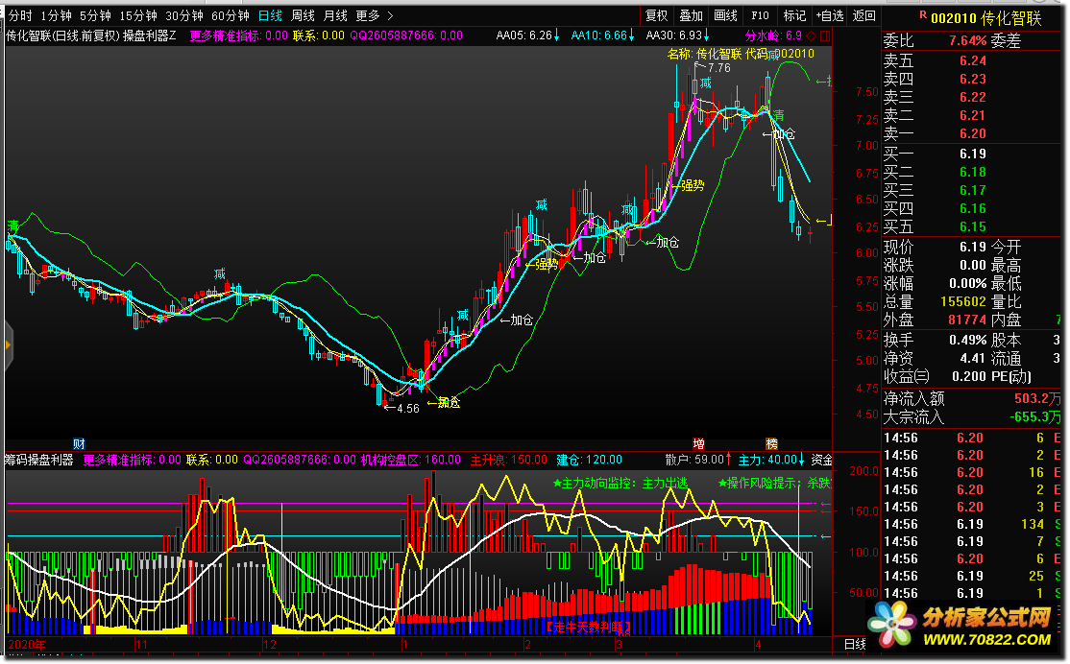The height and width of the screenshot is (664, 1070).
Task: Click stock title 002010 传化智联
Action: tap(986, 18)
